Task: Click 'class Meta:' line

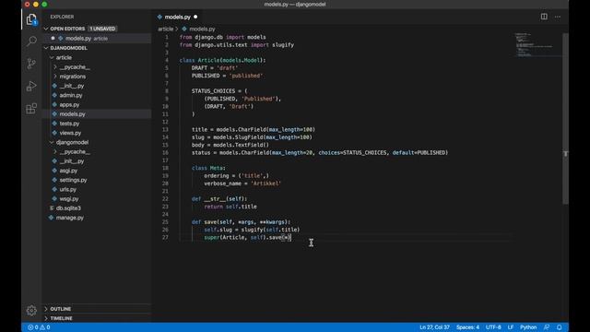Action: (x=208, y=168)
